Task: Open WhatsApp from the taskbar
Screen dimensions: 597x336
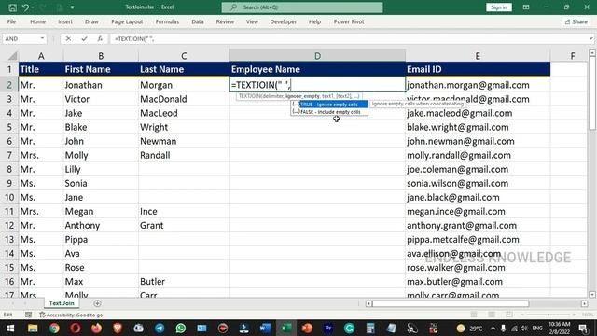Action: (181, 328)
